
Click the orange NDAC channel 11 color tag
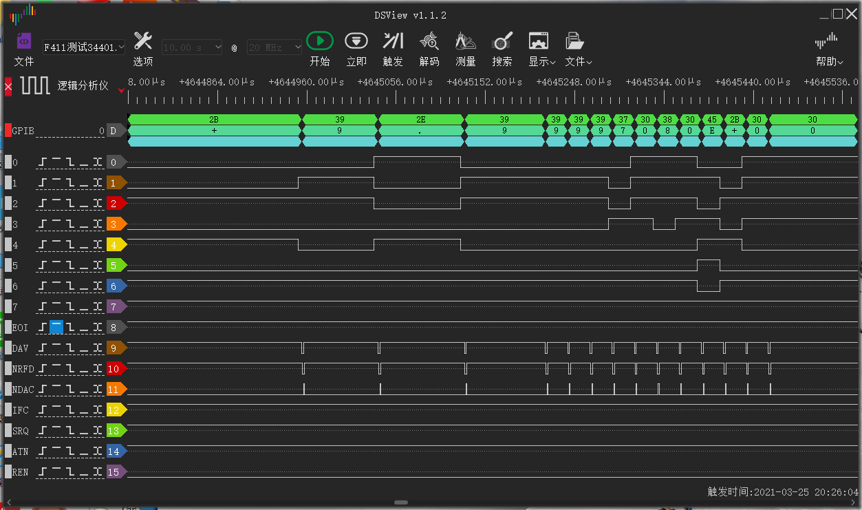[x=116, y=390]
